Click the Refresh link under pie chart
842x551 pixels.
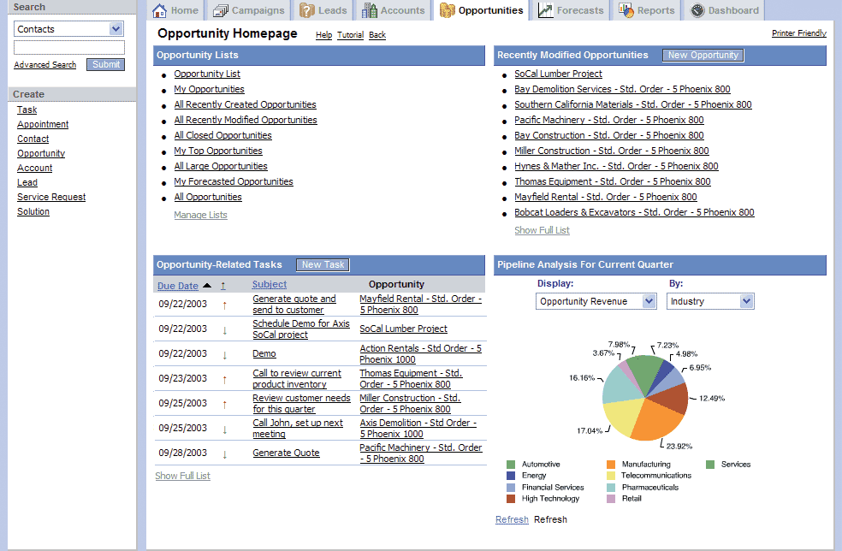[512, 520]
